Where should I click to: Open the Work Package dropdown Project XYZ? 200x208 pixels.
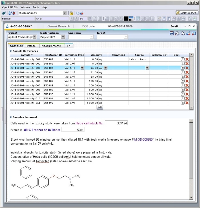point(63,37)
